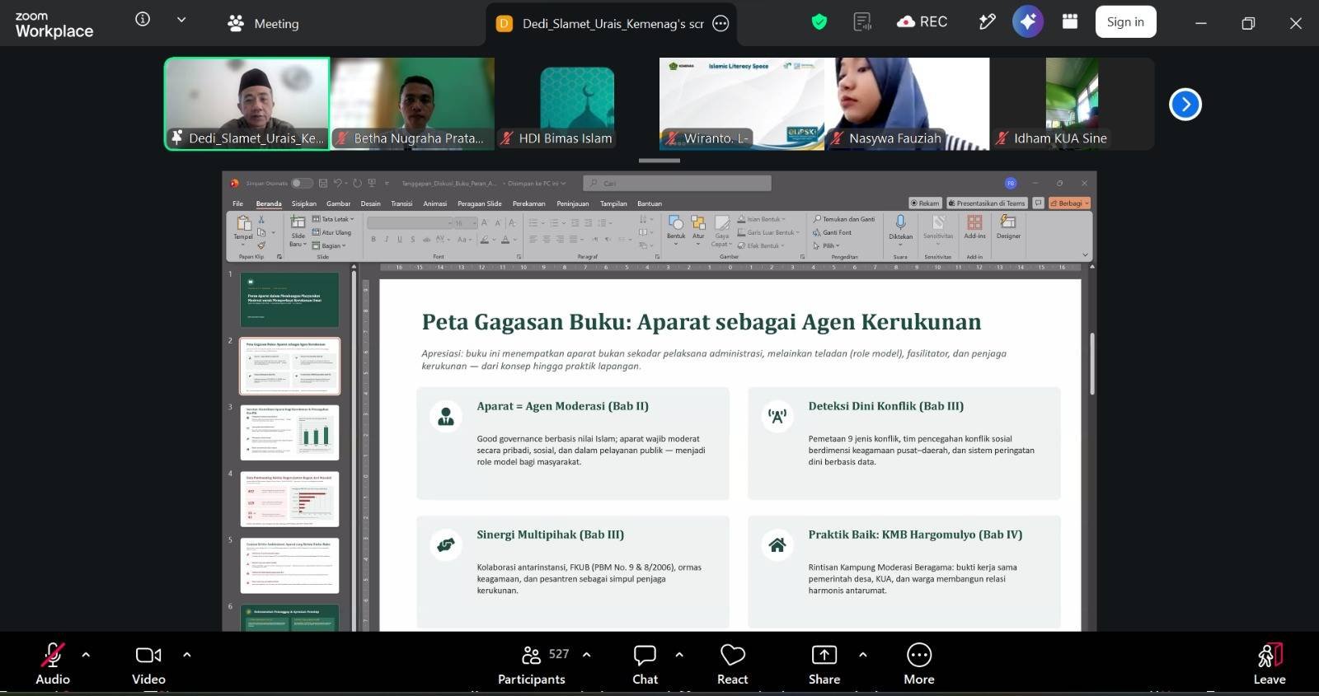Click the Atur arrange icon
Screen dimensions: 1319x696
(x=698, y=223)
